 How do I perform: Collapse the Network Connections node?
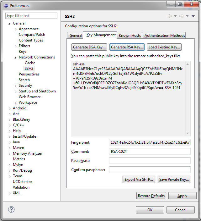click(15, 58)
